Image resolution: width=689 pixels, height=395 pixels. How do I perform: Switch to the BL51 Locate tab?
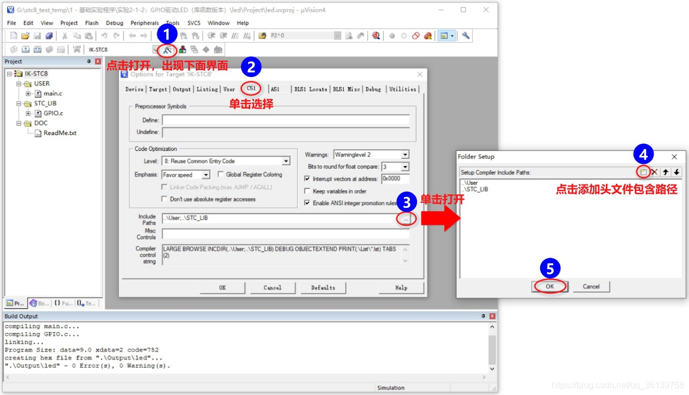pos(311,89)
